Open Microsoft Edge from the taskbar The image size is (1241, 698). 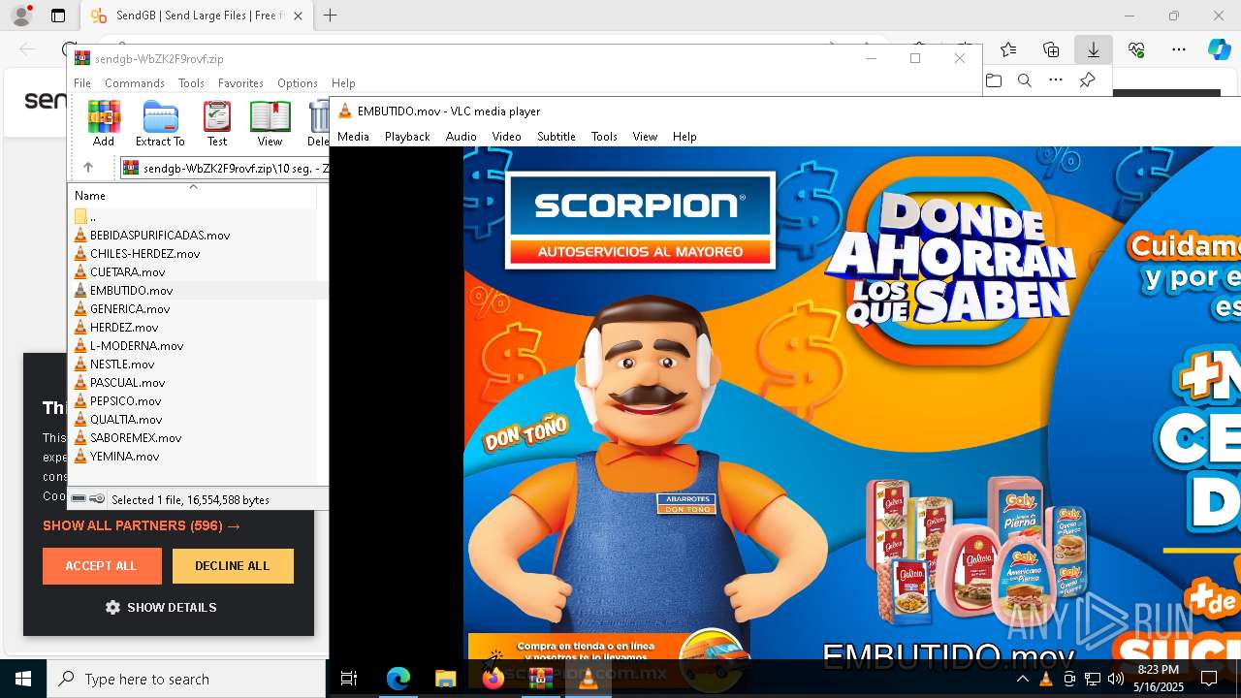click(x=398, y=679)
